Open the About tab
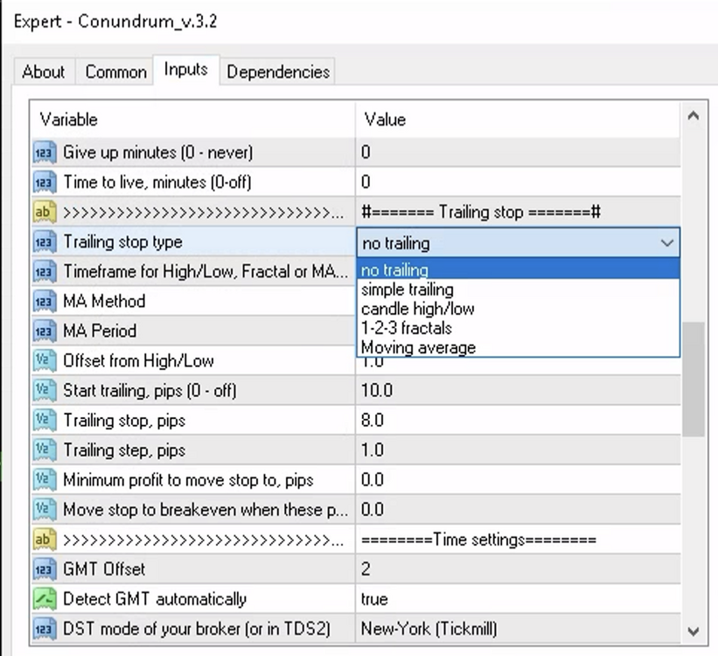718x656 pixels. click(44, 72)
